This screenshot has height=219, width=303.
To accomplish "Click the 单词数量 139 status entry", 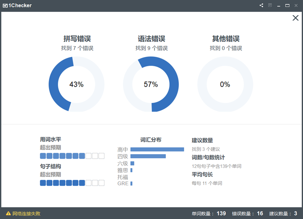I will click(x=209, y=213).
